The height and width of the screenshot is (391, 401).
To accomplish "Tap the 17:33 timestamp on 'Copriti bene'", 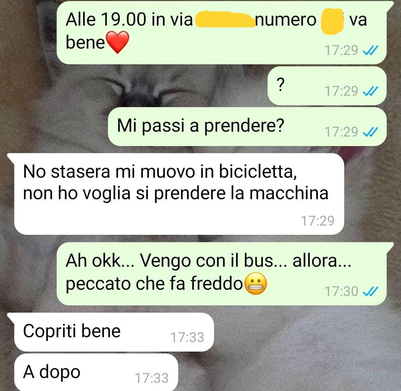I will (x=187, y=337).
